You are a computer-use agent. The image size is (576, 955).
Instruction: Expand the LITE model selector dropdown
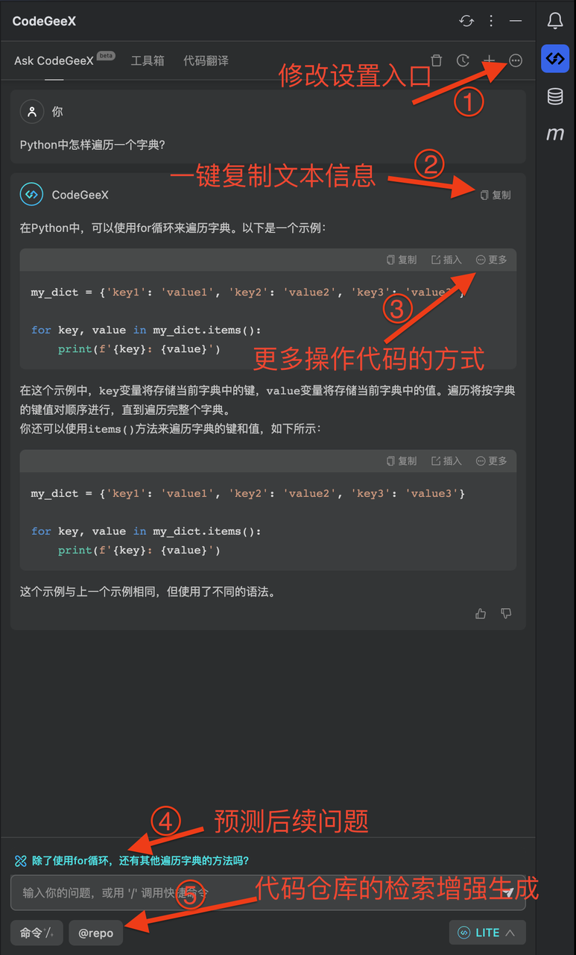point(487,933)
